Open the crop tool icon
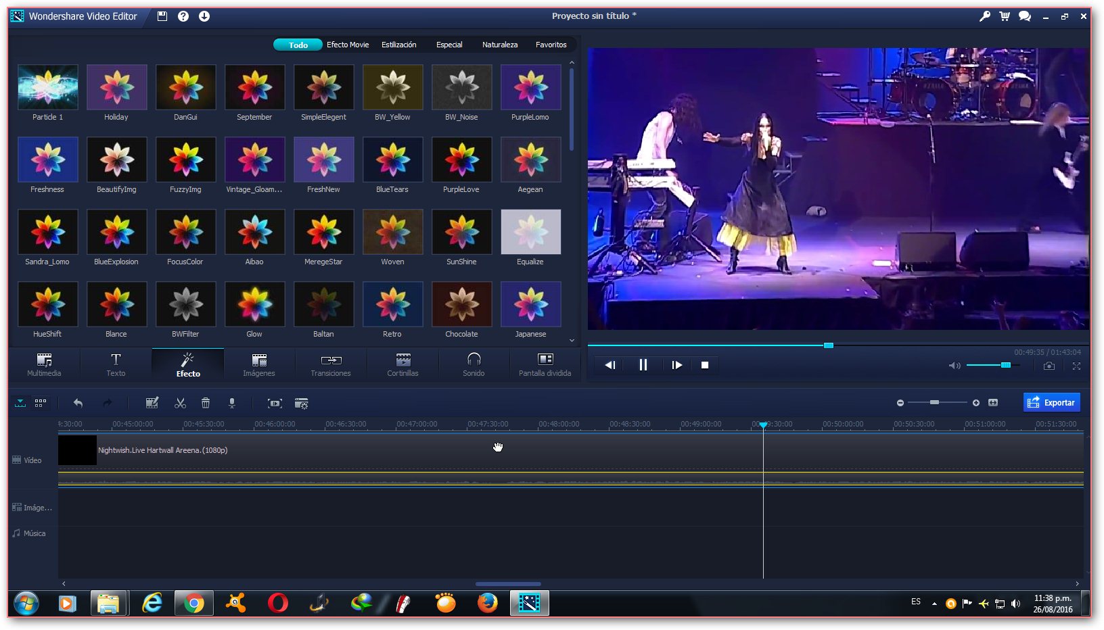Image resolution: width=1104 pixels, height=630 pixels. point(275,404)
